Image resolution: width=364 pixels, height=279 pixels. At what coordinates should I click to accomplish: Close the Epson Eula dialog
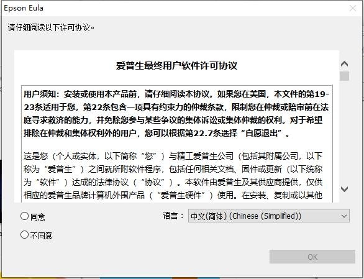coord(353,8)
